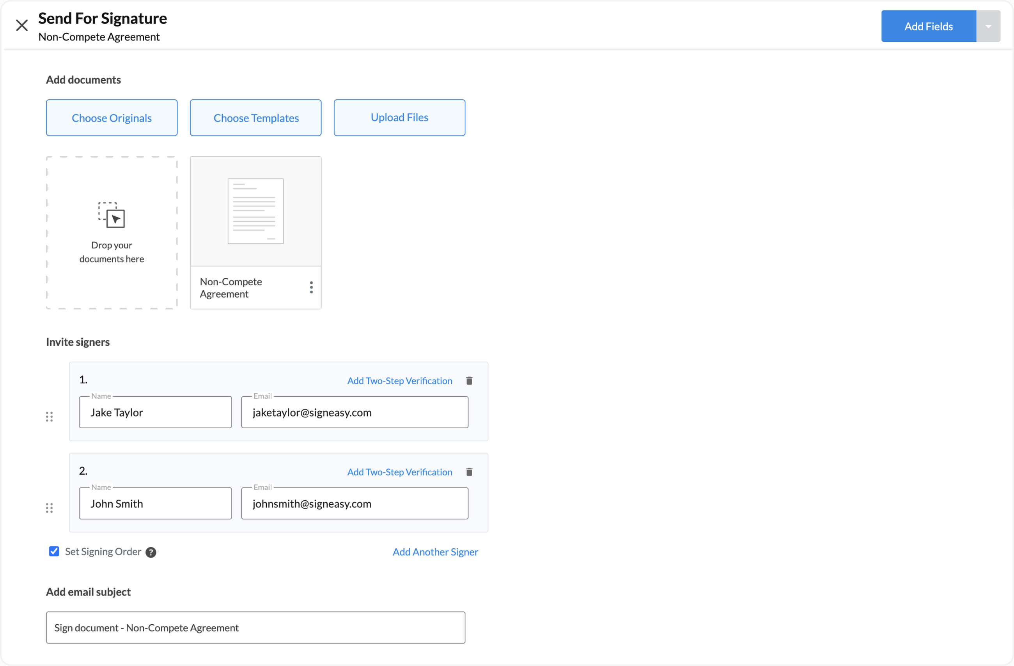Click Upload Files
Viewport: 1014px width, 666px height.
(399, 118)
